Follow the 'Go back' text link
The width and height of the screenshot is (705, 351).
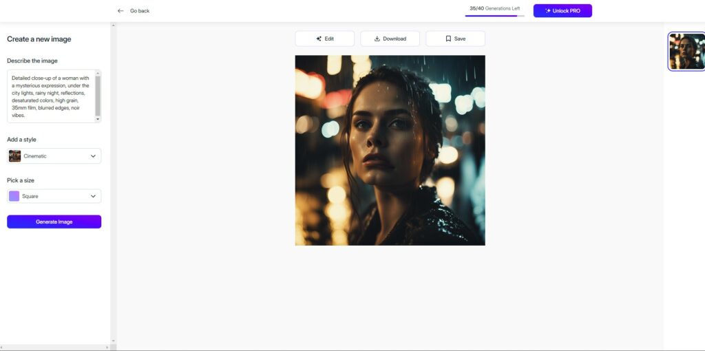coord(140,11)
